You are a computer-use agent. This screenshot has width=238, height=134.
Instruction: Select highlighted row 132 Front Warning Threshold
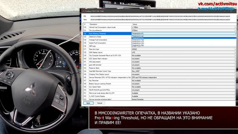coord(107,33)
